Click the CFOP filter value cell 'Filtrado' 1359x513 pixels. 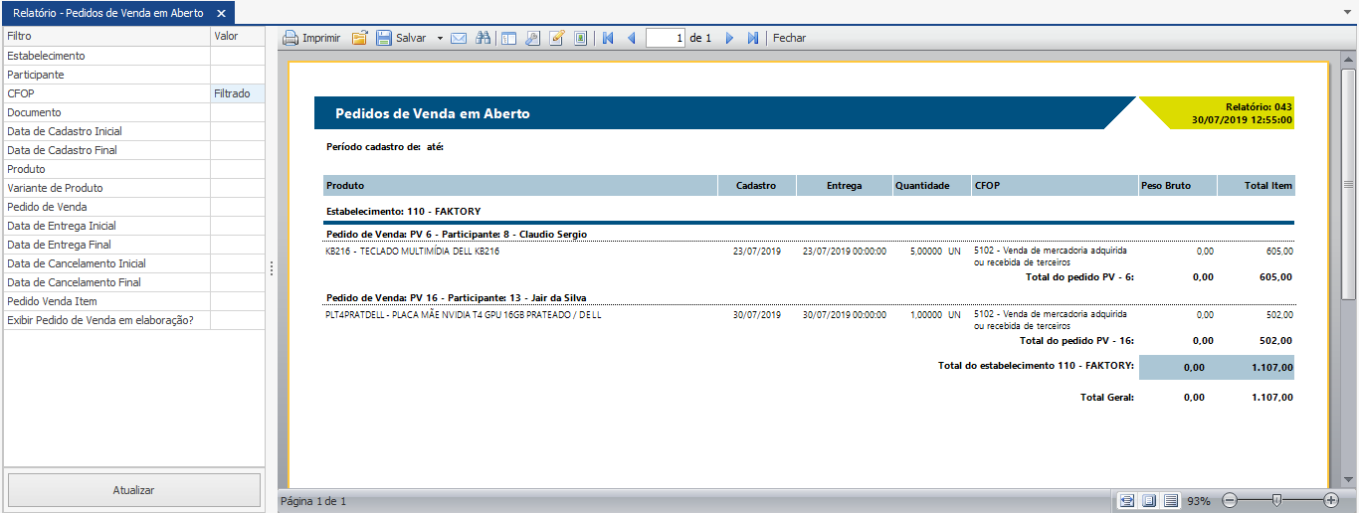click(238, 93)
